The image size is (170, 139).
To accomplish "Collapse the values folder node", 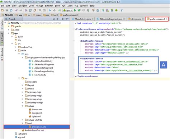I will 23,106.
